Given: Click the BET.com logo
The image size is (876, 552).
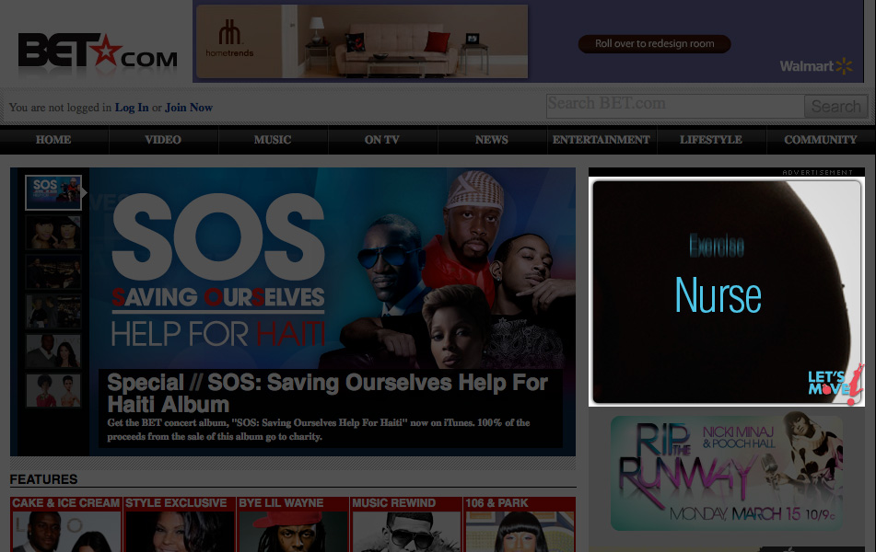Looking at the screenshot, I should (97, 52).
